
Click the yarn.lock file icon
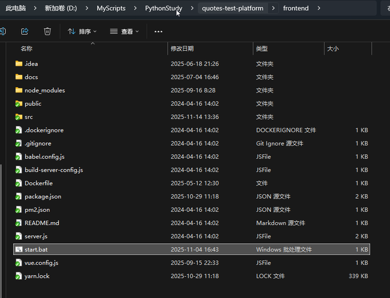pyautogui.click(x=19, y=276)
